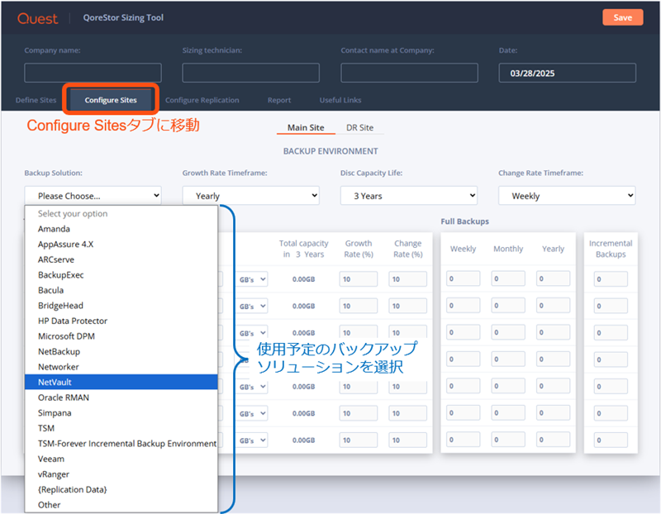Image resolution: width=661 pixels, height=514 pixels.
Task: Click the Date field showing 03/28/2025
Action: click(x=567, y=73)
